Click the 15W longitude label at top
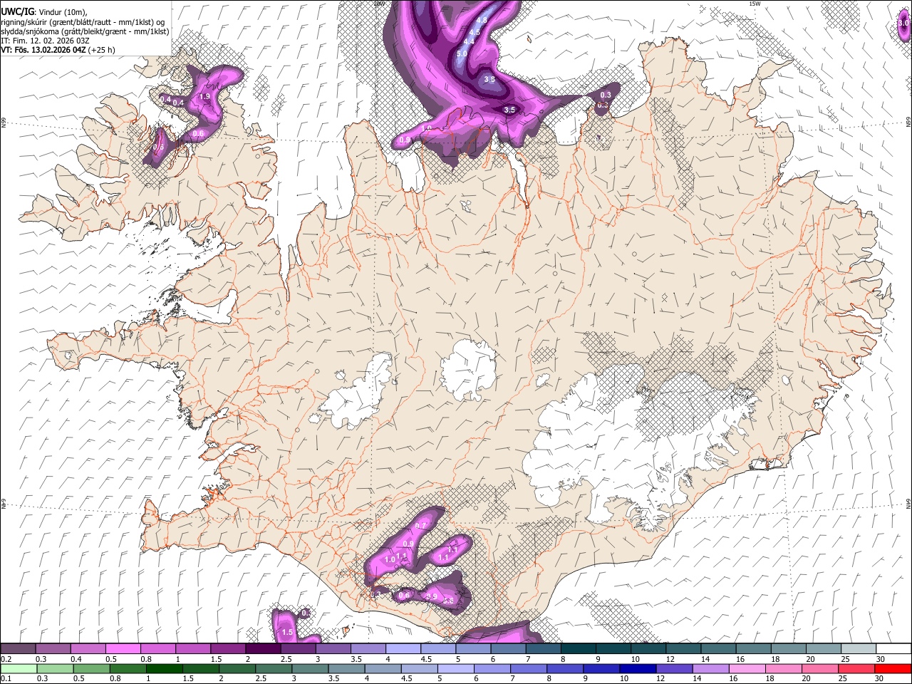The image size is (912, 684). coord(755,4)
